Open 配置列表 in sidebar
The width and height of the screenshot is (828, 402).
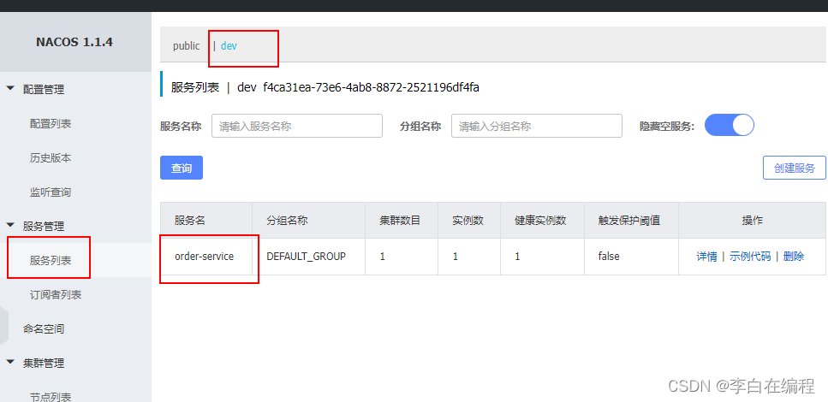point(51,123)
